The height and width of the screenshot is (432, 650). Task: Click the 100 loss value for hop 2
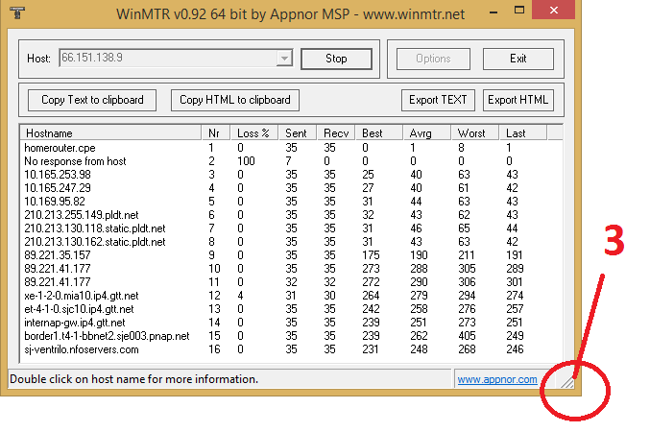coord(246,161)
